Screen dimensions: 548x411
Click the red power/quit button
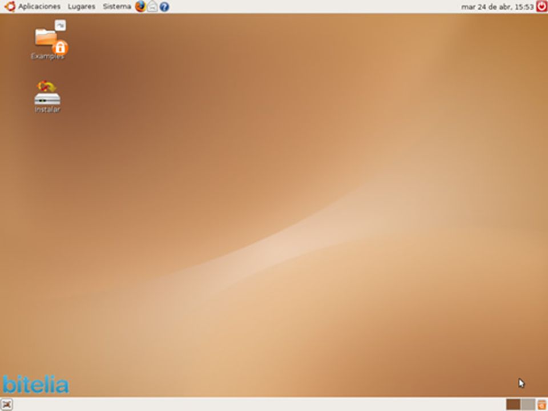click(x=542, y=6)
